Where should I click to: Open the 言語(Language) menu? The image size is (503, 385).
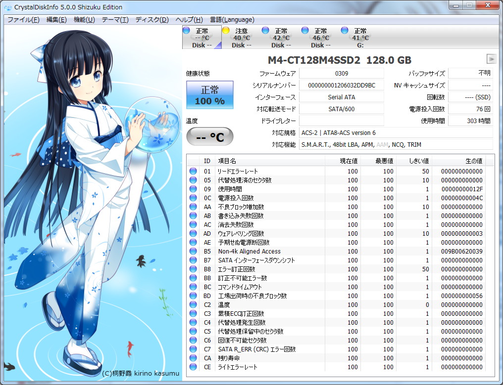click(232, 20)
